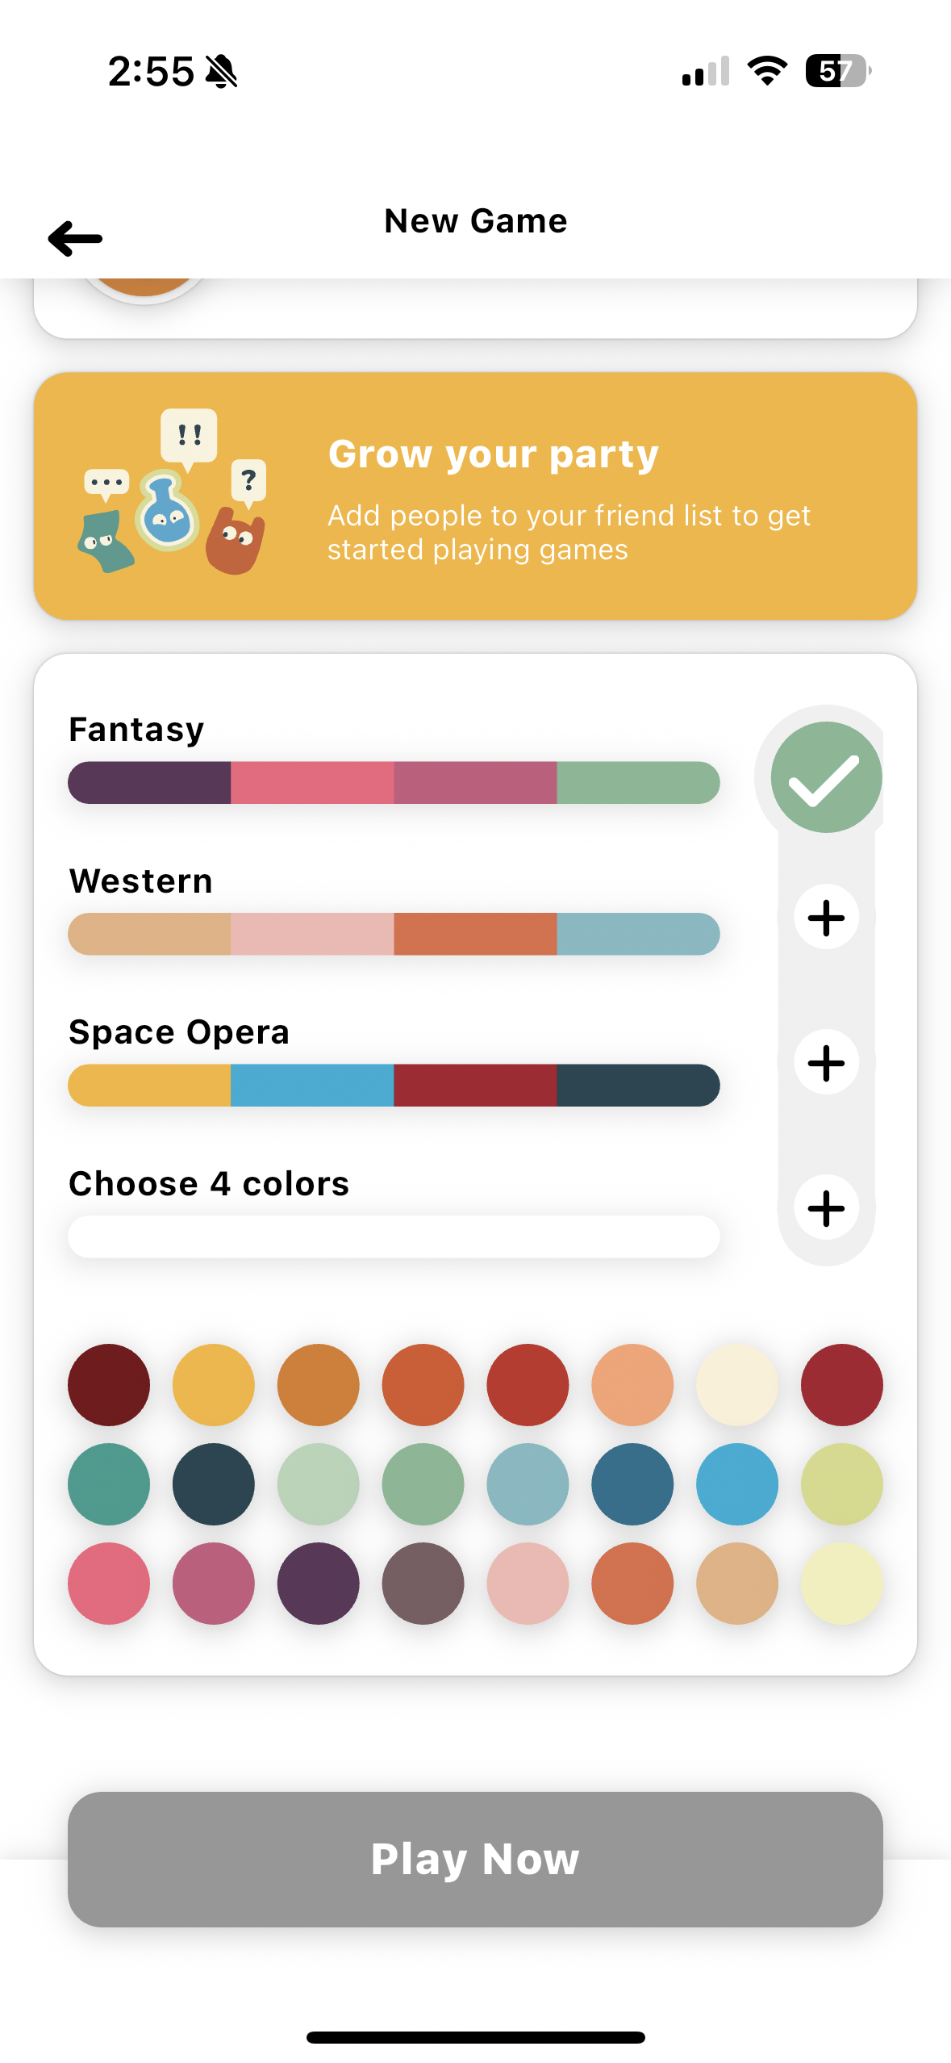951x2063 pixels.
Task: Select the Choose 4 colors plus button
Action: point(826,1207)
